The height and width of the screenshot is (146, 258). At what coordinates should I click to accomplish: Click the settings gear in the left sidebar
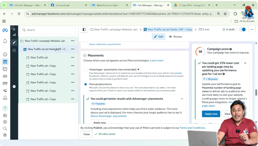click(5, 122)
